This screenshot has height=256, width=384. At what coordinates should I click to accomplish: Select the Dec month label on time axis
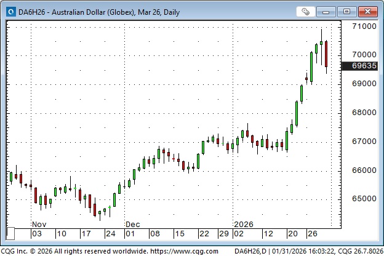(x=133, y=225)
